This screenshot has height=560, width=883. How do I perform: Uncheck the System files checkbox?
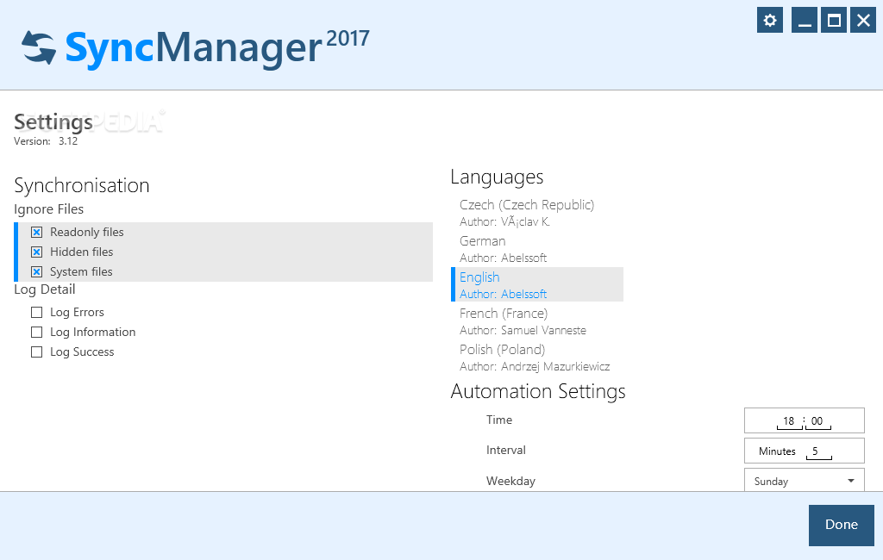tap(36, 272)
